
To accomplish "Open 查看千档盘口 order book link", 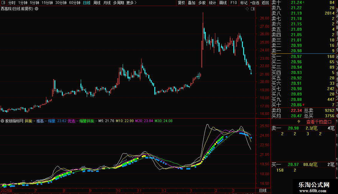I will point(319,122).
